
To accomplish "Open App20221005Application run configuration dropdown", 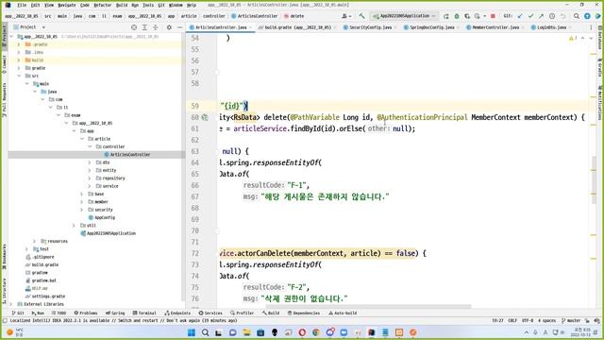I will pos(405,16).
